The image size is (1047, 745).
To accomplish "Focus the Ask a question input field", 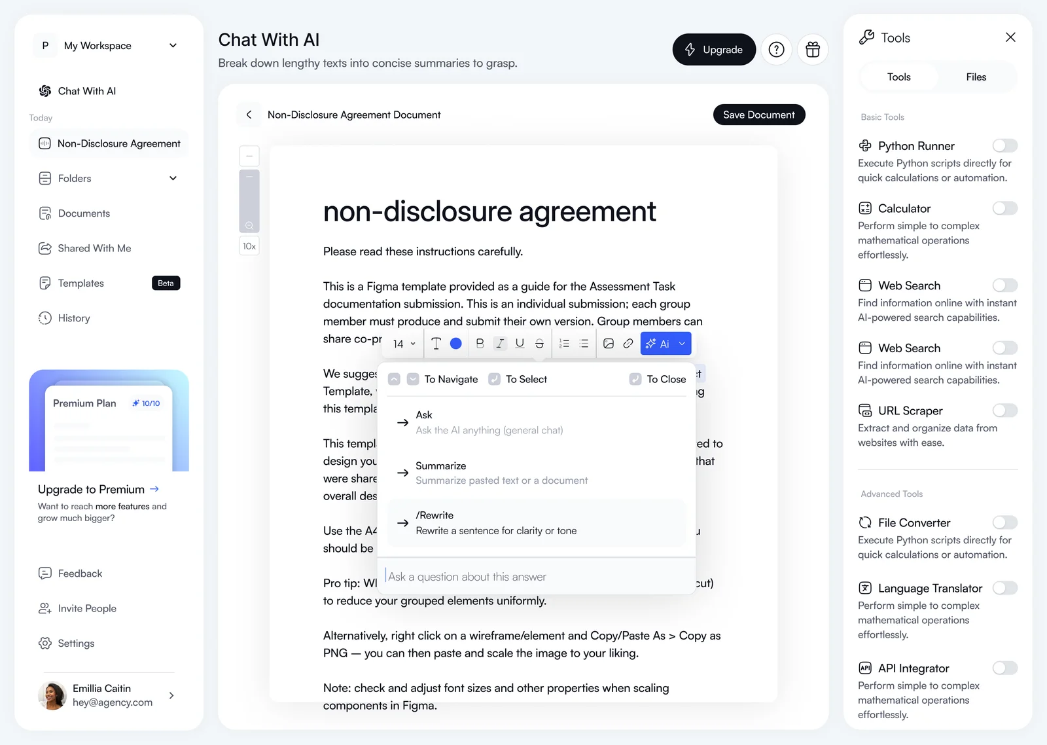I will 537,577.
